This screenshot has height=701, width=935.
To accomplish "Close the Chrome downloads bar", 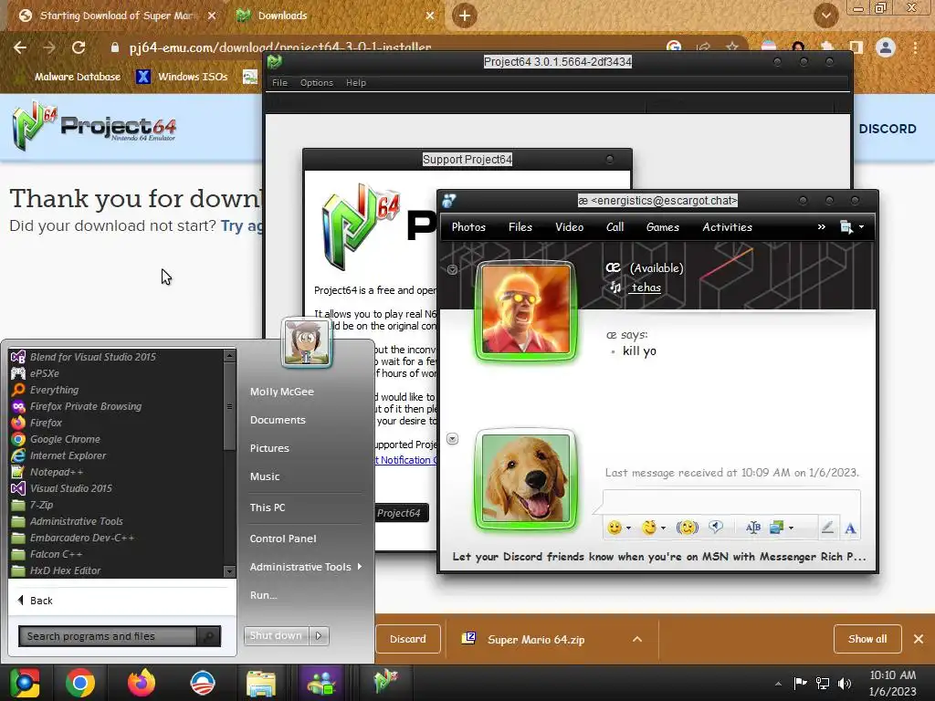I will [919, 639].
